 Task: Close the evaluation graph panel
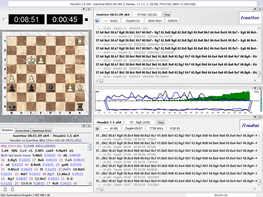260,88
